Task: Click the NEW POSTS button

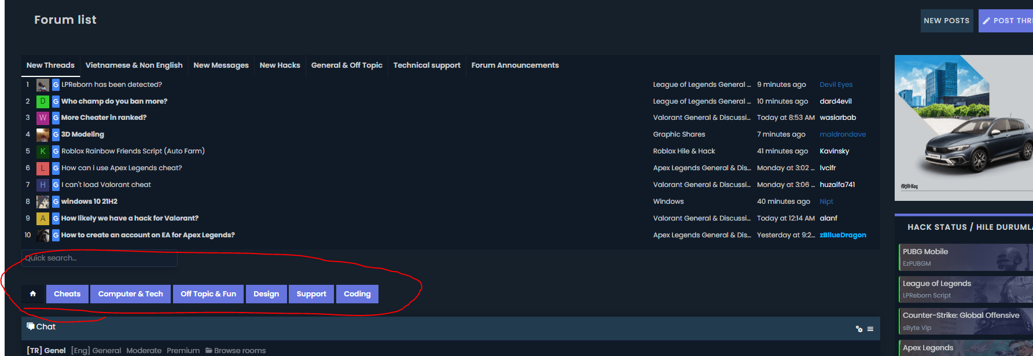Action: (947, 21)
